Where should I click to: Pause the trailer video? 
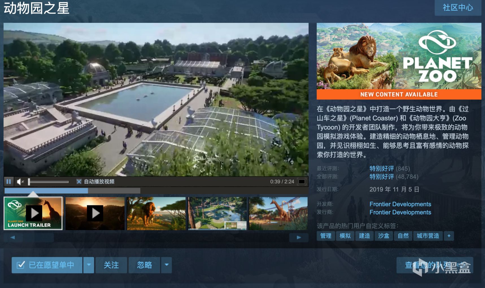[9, 182]
